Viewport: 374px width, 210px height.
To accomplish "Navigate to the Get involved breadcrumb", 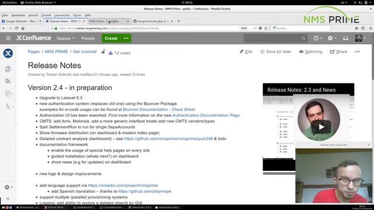I will (85, 52).
